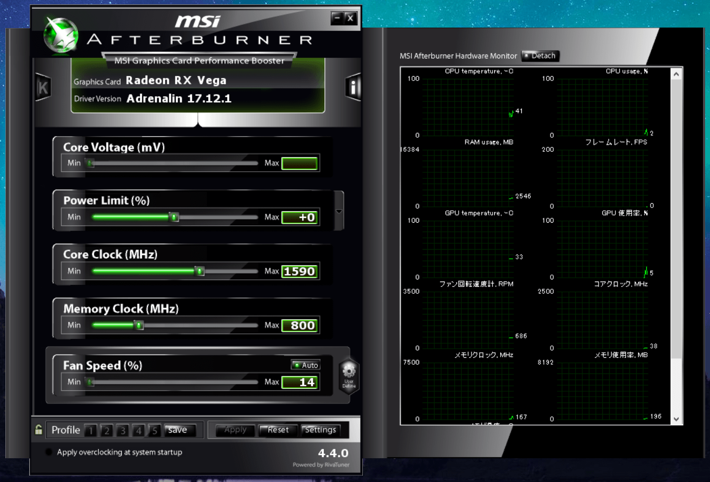Click the メモリ使用率 MB graph
710x482 pixels.
602,390
